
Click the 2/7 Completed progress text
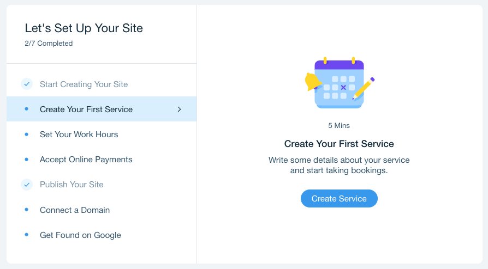tap(49, 43)
